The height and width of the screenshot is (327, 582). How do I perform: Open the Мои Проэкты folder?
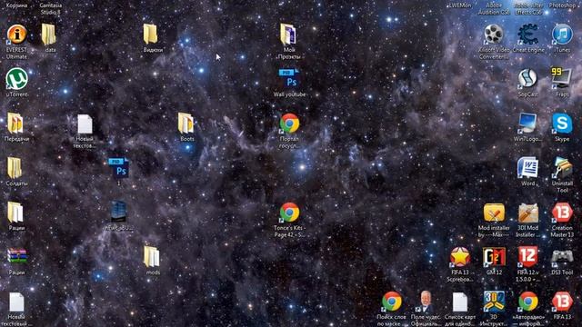coord(289,35)
